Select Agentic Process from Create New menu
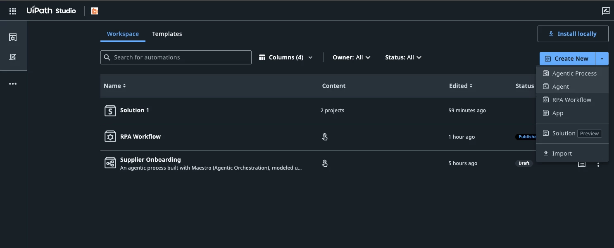Viewport: 614px width, 248px height. click(572, 73)
